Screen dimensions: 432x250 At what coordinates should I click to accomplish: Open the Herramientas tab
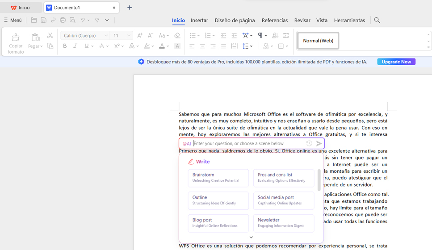(349, 21)
